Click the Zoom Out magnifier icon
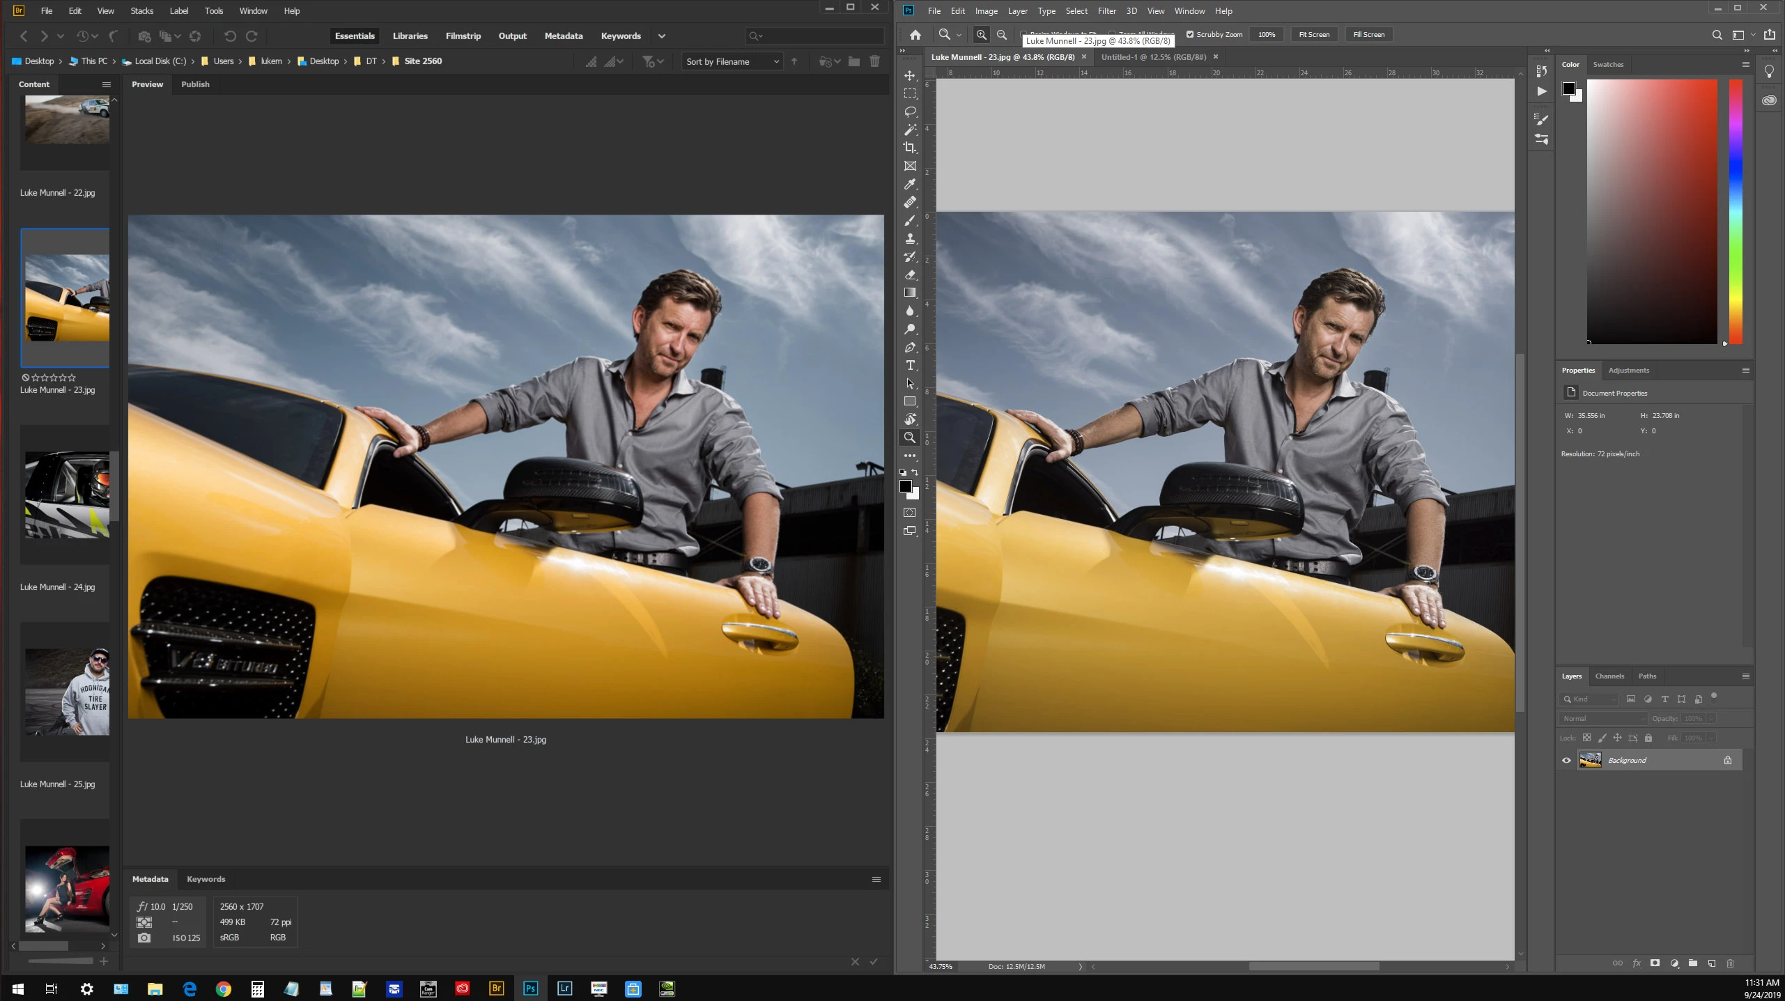The height and width of the screenshot is (1001, 1785). click(1002, 34)
